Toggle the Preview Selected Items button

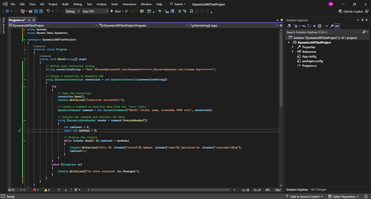(337, 26)
